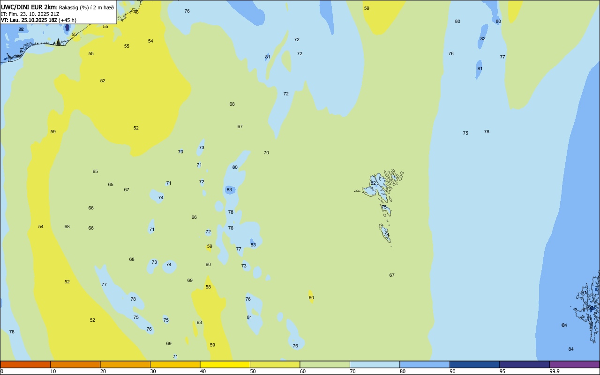Click the humidity value "58" on the map

point(208,287)
